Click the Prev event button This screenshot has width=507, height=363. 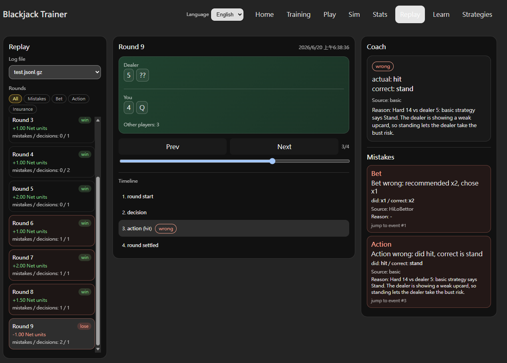click(x=173, y=147)
